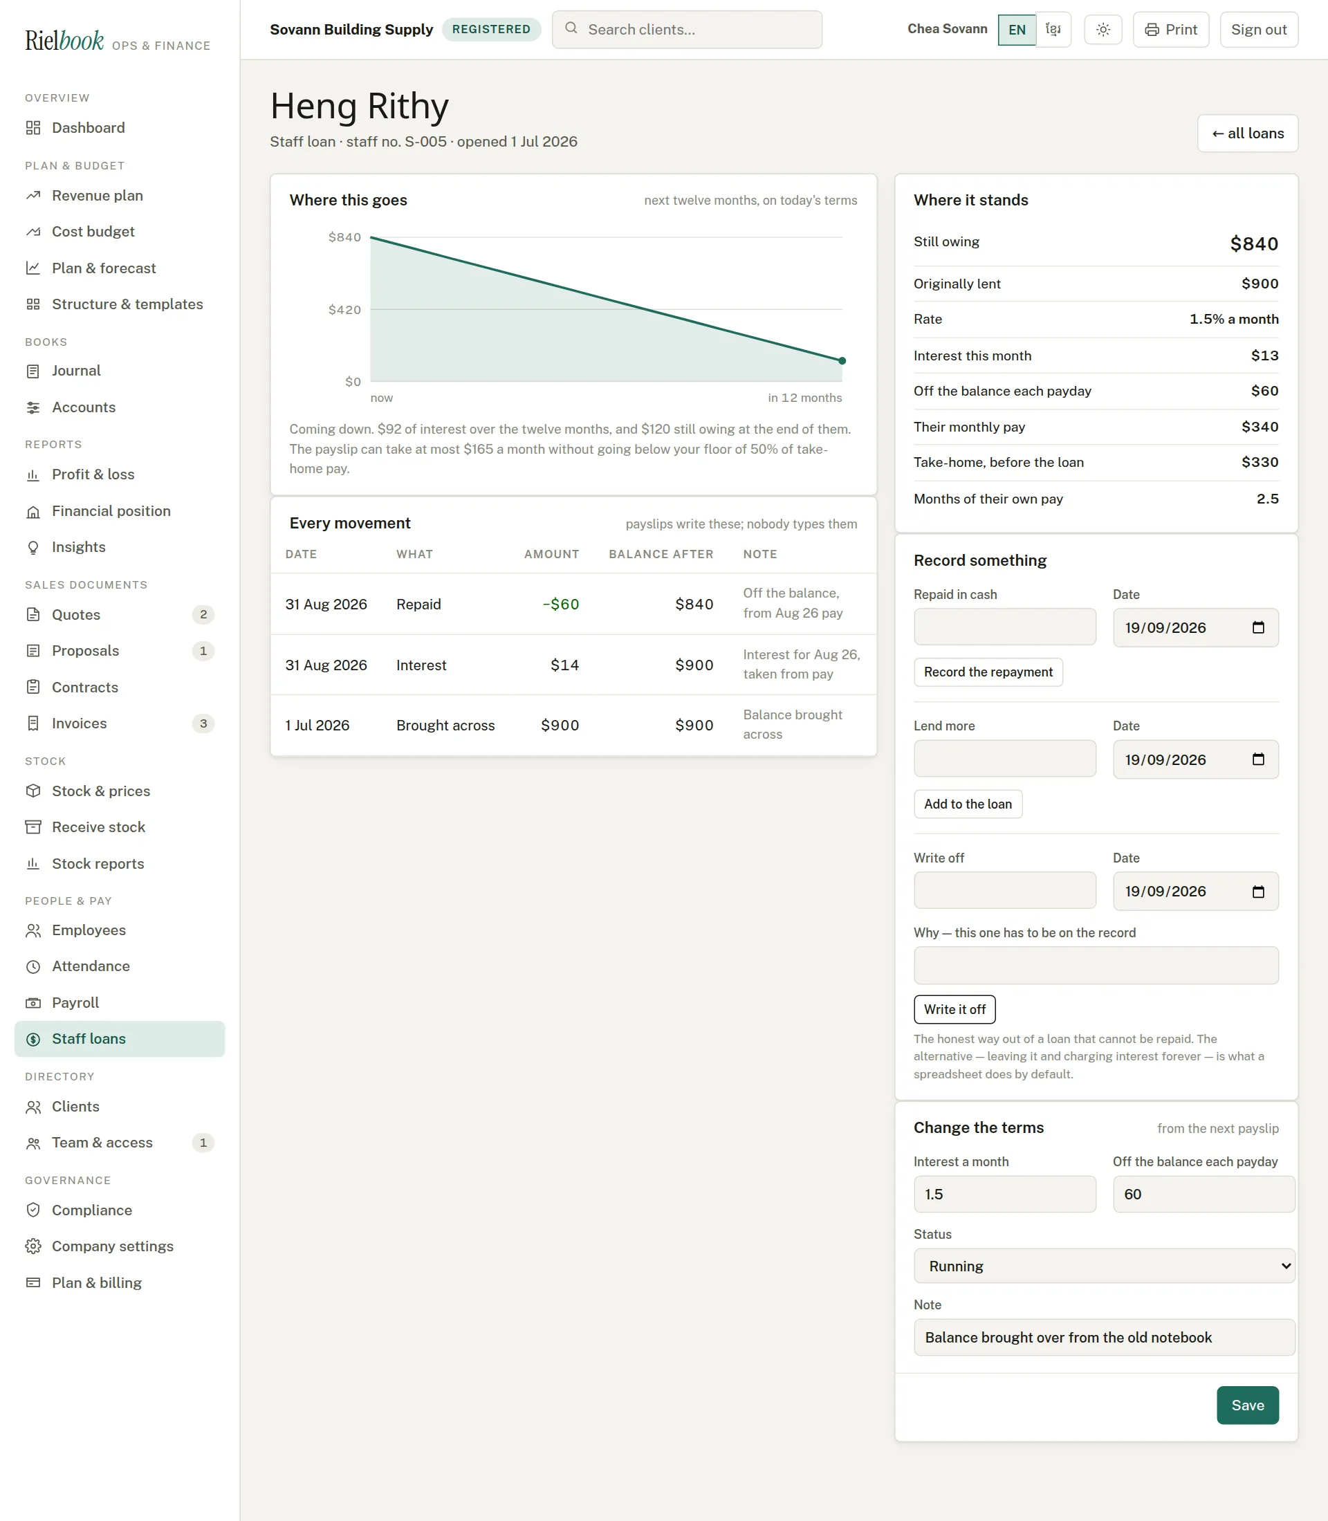Click the Profit & loss chart icon
The width and height of the screenshot is (1328, 1521).
[x=33, y=474]
